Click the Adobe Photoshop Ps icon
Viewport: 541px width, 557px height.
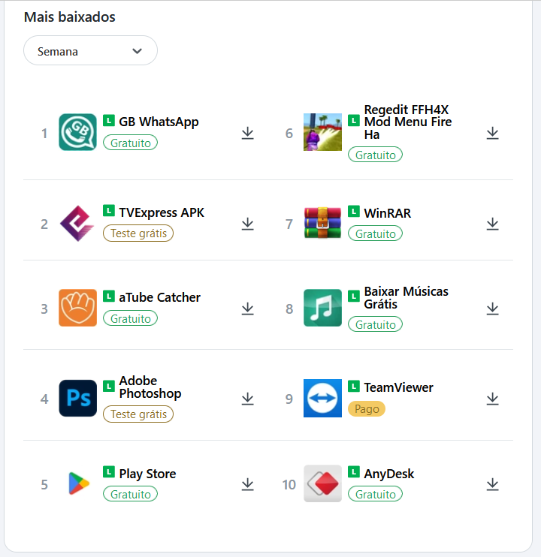point(77,398)
